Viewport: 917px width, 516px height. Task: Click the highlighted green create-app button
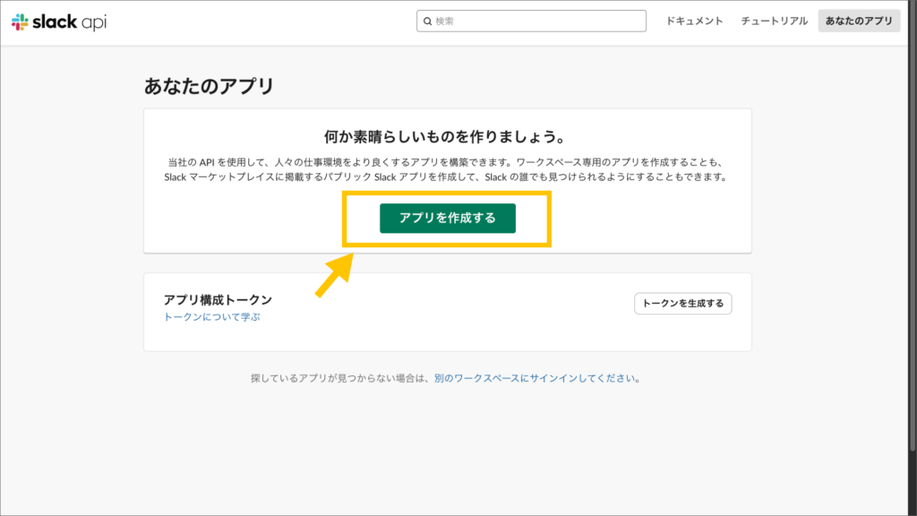pos(447,217)
